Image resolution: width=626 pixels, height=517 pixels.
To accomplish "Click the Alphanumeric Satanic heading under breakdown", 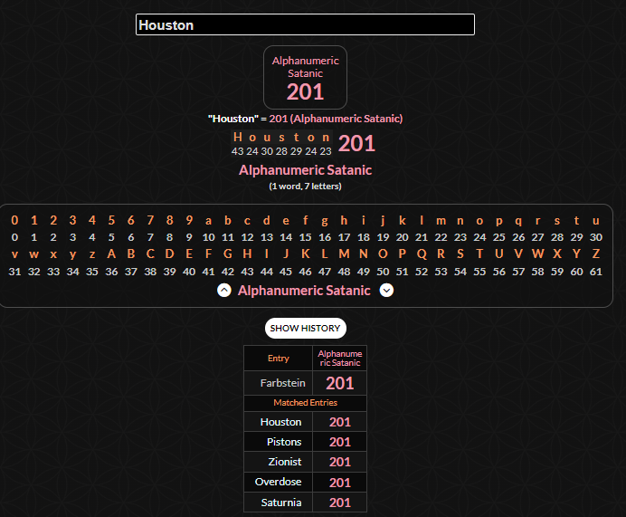I will click(306, 170).
